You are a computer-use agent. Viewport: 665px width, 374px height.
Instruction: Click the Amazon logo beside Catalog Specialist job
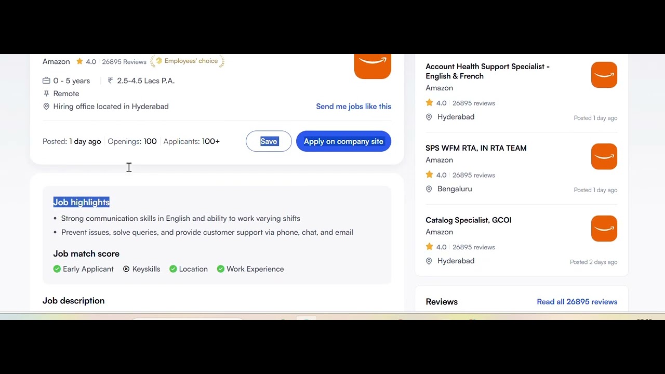pos(604,229)
